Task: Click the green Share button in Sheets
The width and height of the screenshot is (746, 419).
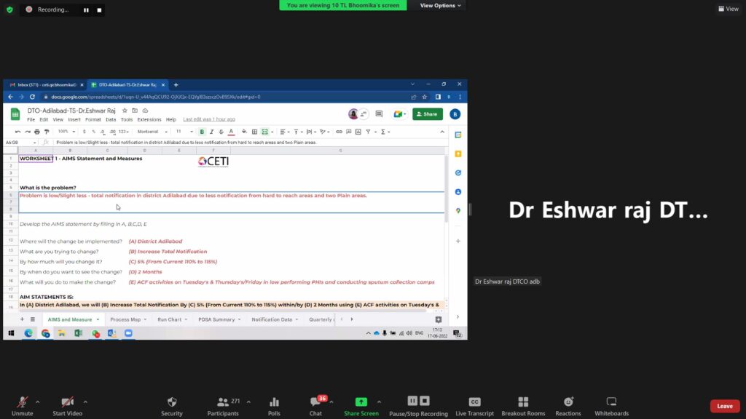Action: (x=428, y=114)
